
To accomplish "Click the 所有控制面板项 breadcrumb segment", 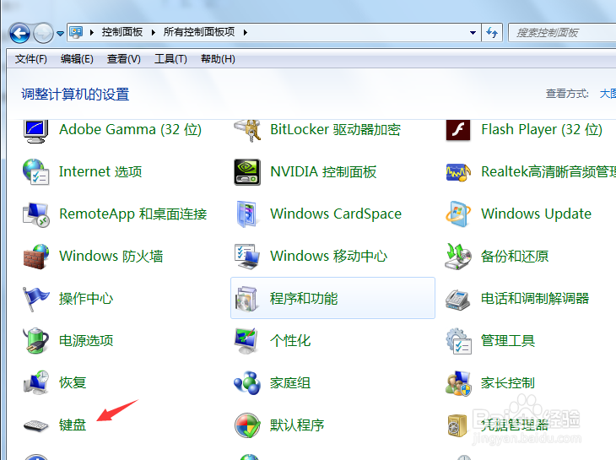I will (x=199, y=32).
